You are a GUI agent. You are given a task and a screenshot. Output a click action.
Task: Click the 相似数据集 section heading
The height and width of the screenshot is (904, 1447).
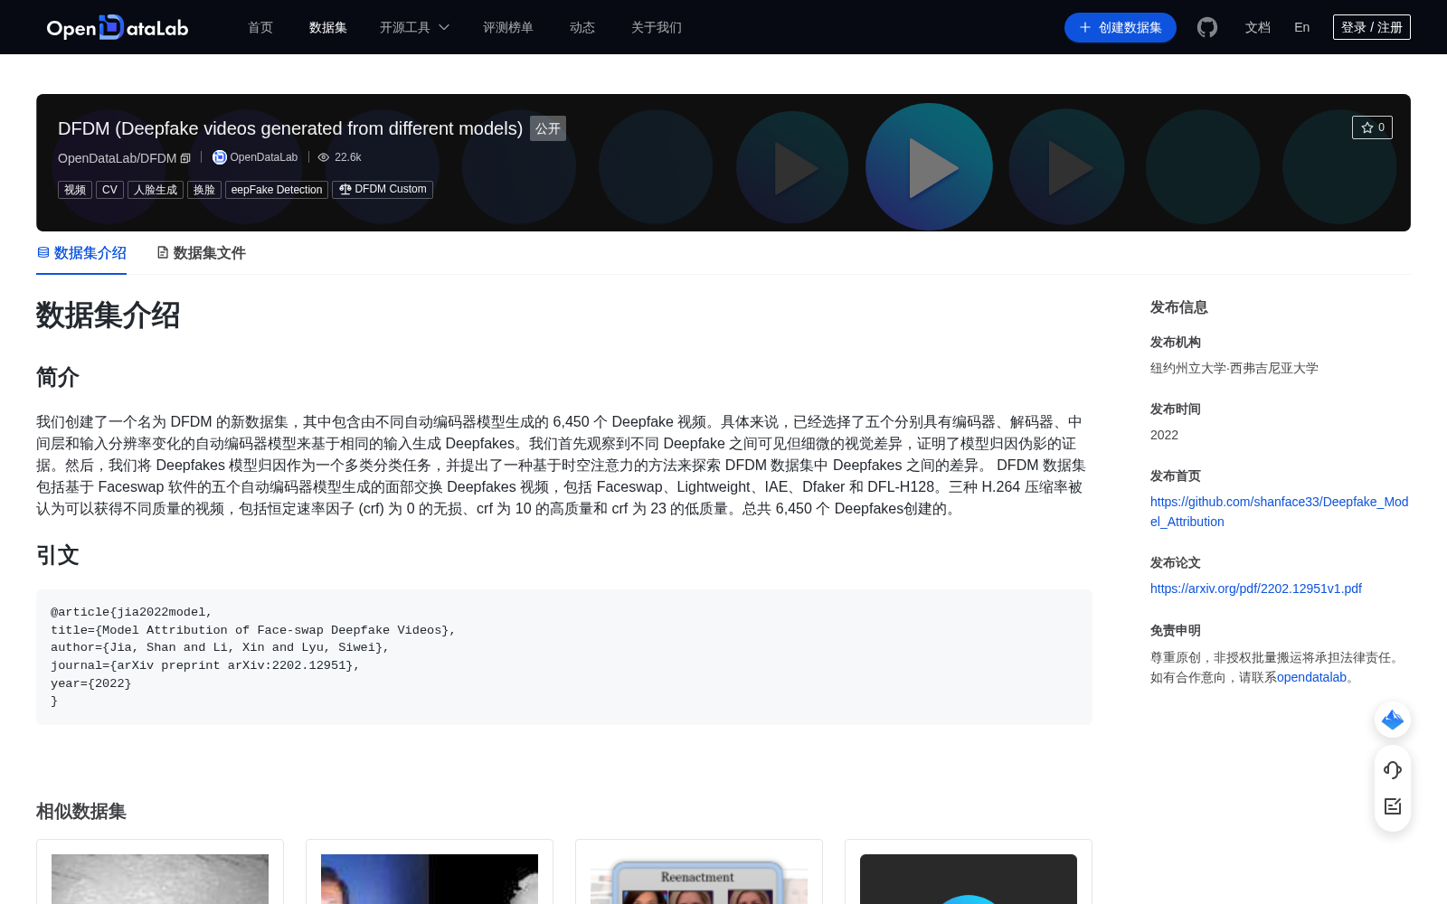81,812
